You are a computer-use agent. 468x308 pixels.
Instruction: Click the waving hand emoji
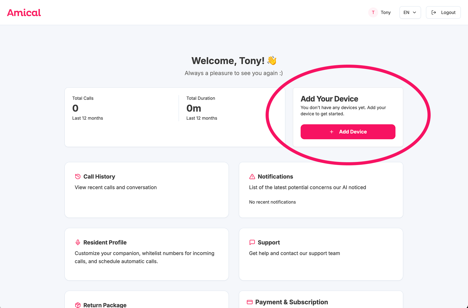tap(272, 60)
